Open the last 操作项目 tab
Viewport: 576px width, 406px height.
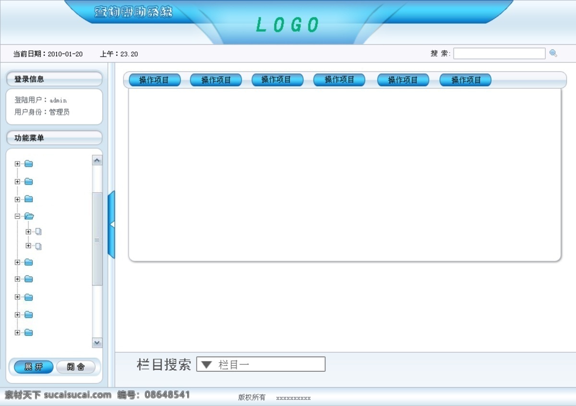coord(466,80)
